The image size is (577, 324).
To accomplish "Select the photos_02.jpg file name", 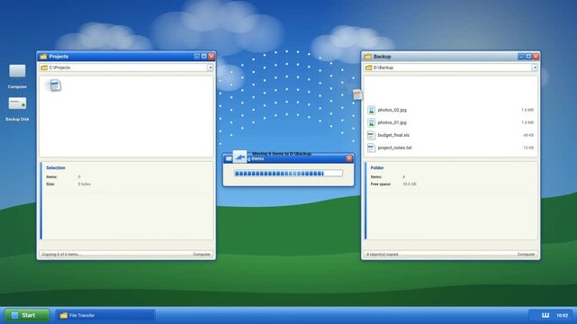I will [392, 110].
